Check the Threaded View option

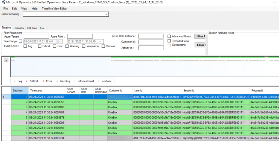tap(169, 41)
